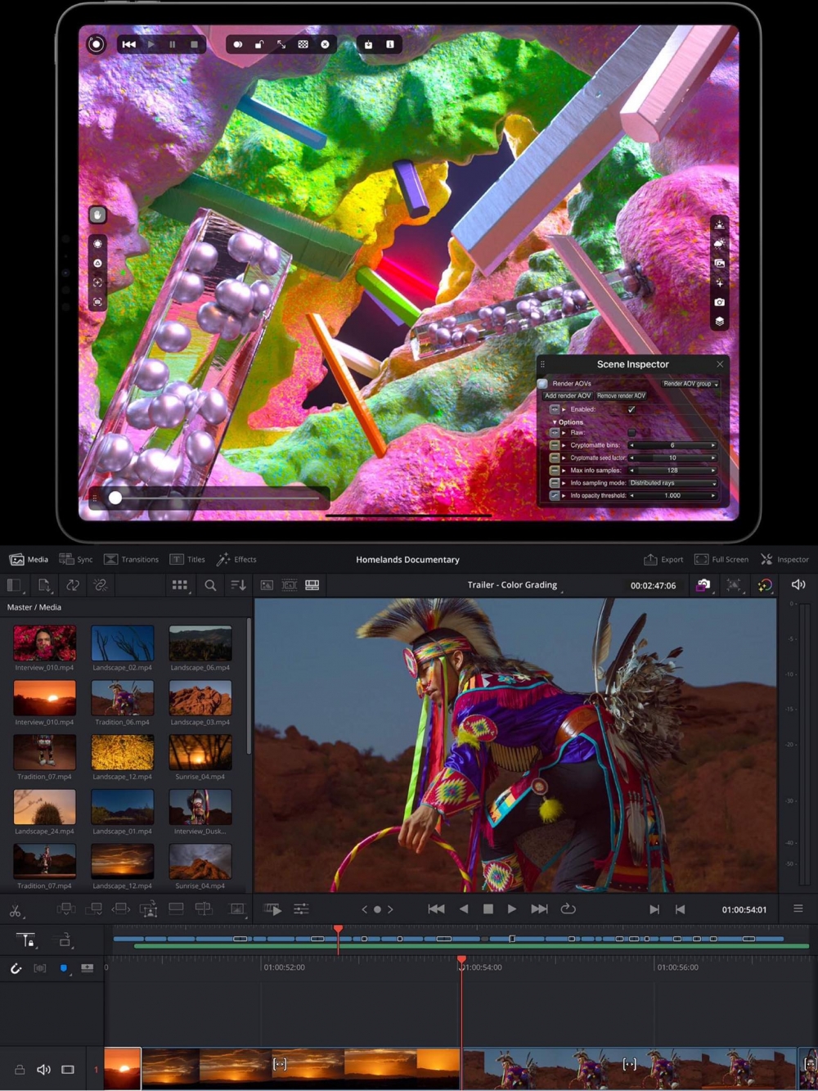Open the Transitions tab
Screen dimensions: 818x1091
(x=131, y=560)
